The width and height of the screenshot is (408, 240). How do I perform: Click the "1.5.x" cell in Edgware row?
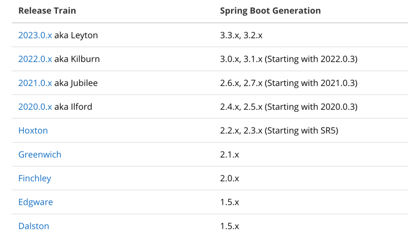229,202
